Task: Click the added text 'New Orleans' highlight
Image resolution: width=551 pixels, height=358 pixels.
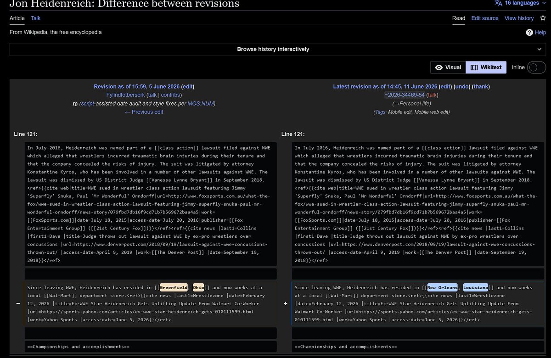Action: click(442, 288)
